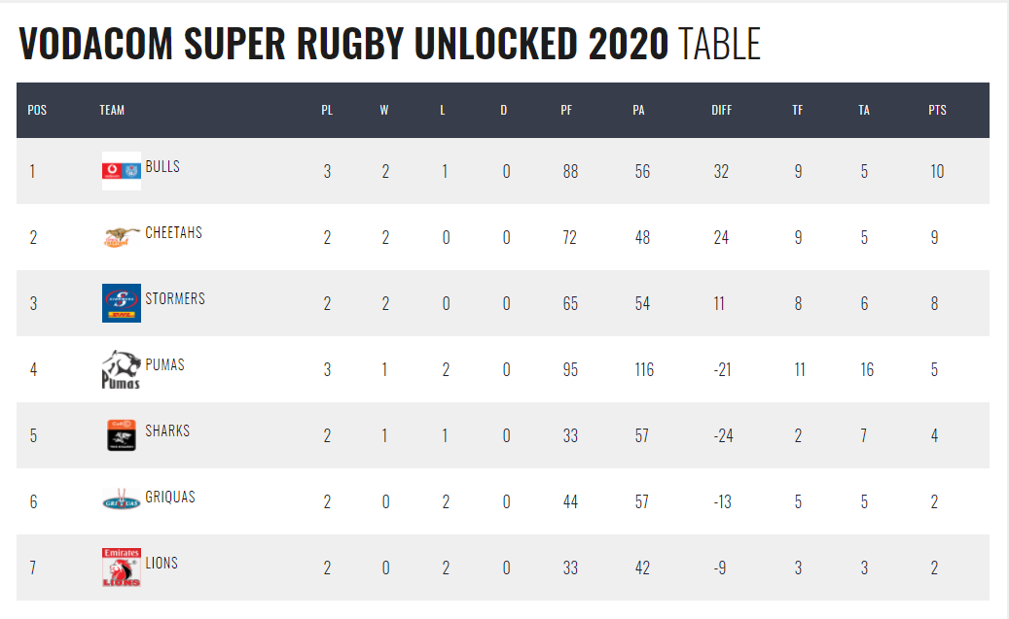Click the PF column header
This screenshot has width=1009, height=619.
566,110
